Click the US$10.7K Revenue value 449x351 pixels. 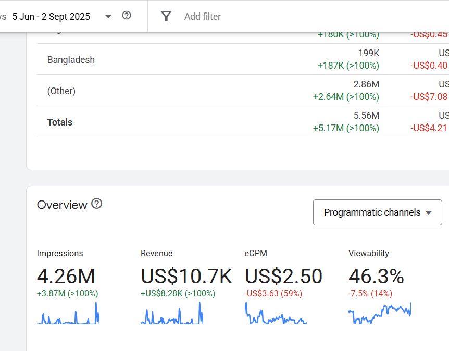pos(186,276)
